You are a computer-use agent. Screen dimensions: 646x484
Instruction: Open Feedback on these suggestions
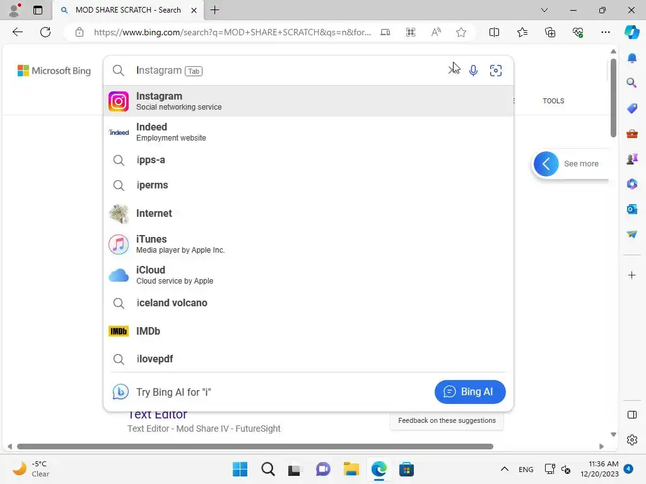pyautogui.click(x=447, y=420)
